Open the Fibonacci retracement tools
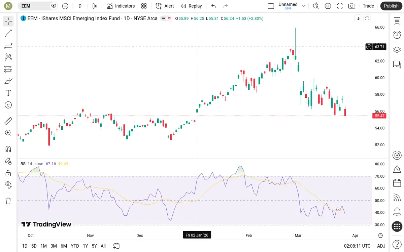This screenshot has height=252, width=404. coord(8,45)
